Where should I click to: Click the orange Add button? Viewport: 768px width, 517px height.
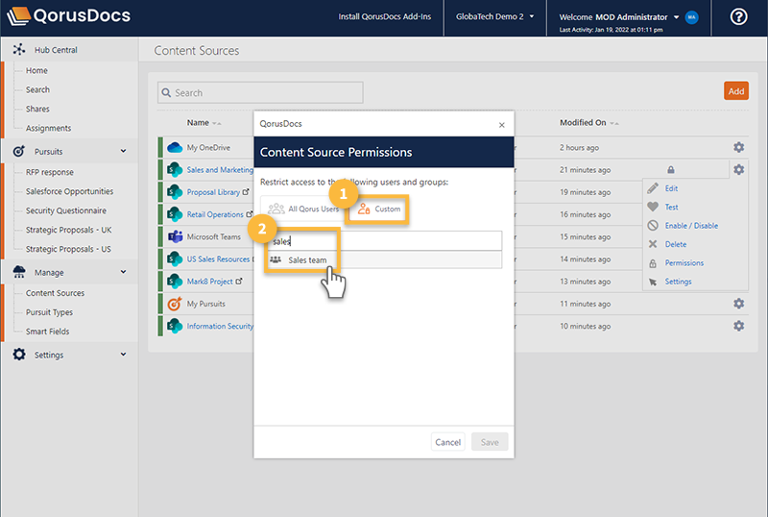[735, 90]
